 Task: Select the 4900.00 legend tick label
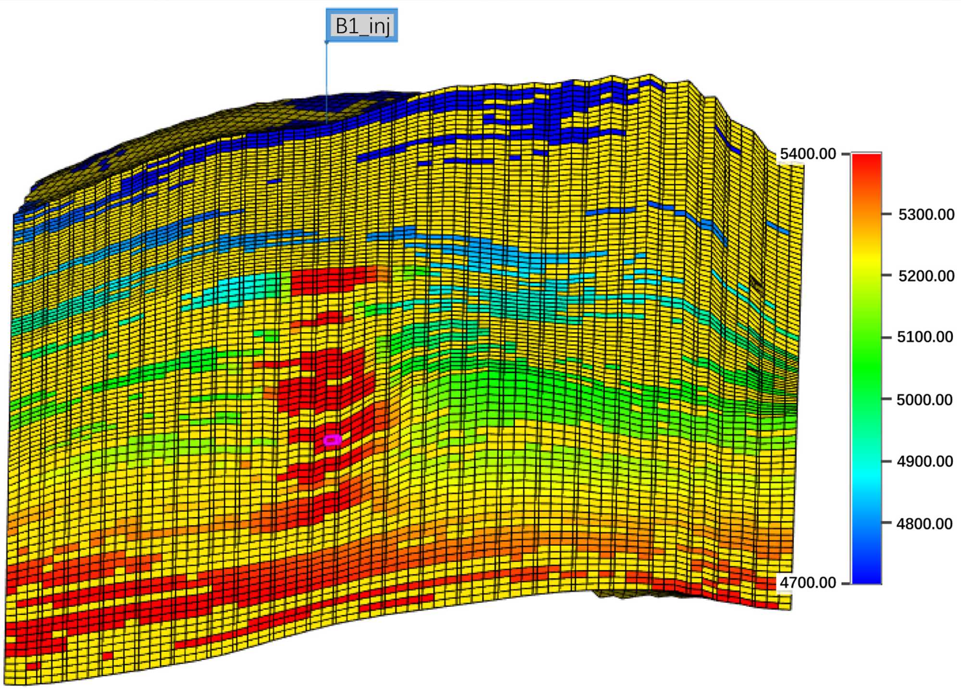tap(924, 462)
